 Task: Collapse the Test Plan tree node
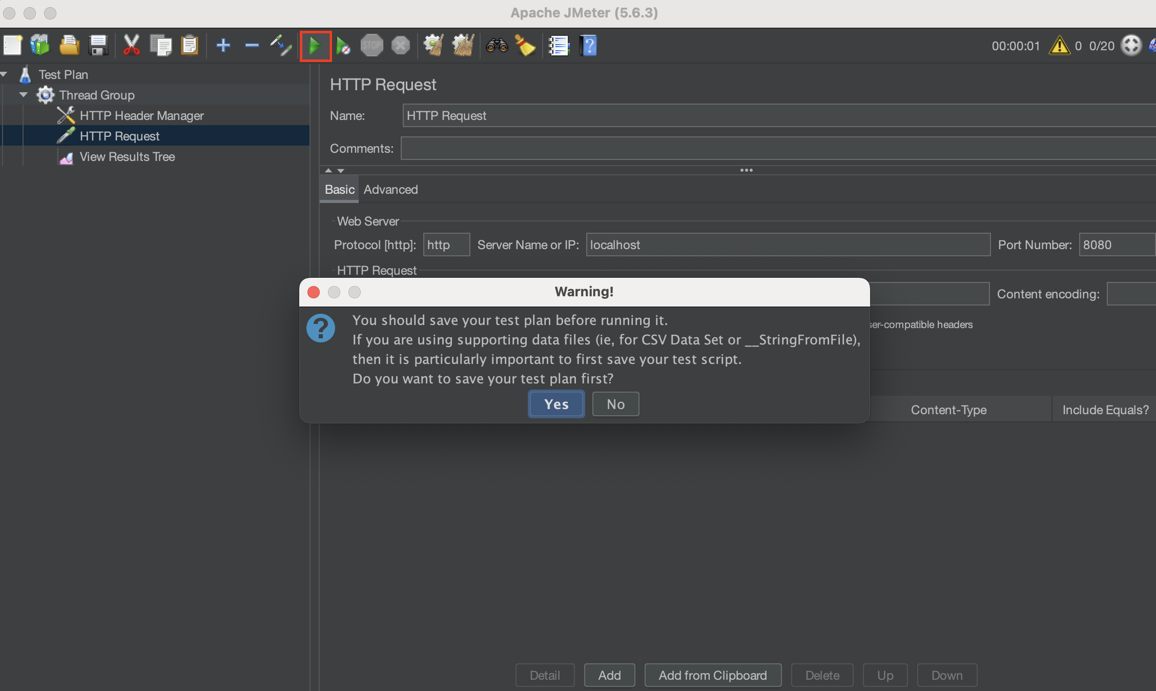point(4,74)
